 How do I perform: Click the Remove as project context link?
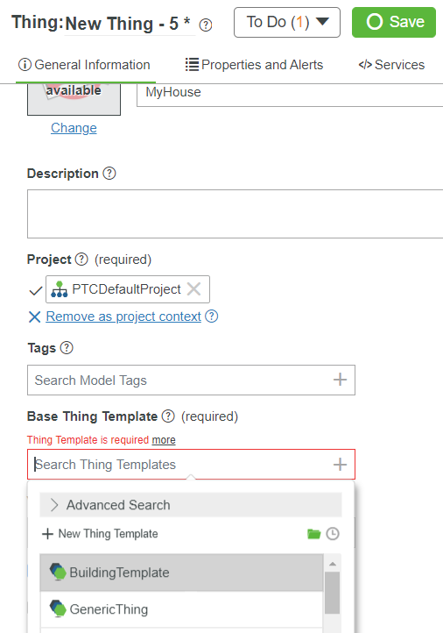click(x=123, y=316)
